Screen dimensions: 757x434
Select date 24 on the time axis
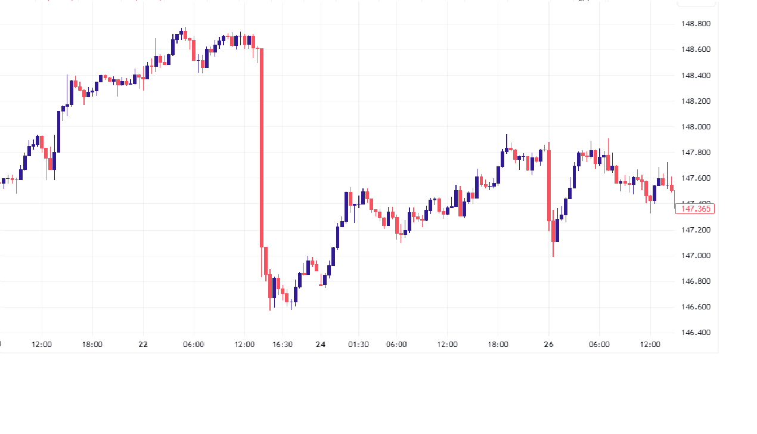coord(321,345)
